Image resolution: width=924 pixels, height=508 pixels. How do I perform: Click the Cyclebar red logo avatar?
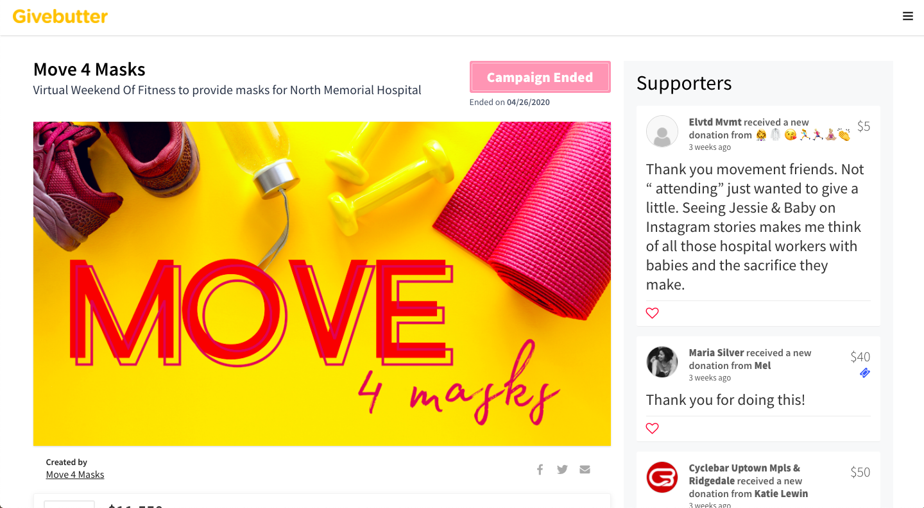coord(662,478)
